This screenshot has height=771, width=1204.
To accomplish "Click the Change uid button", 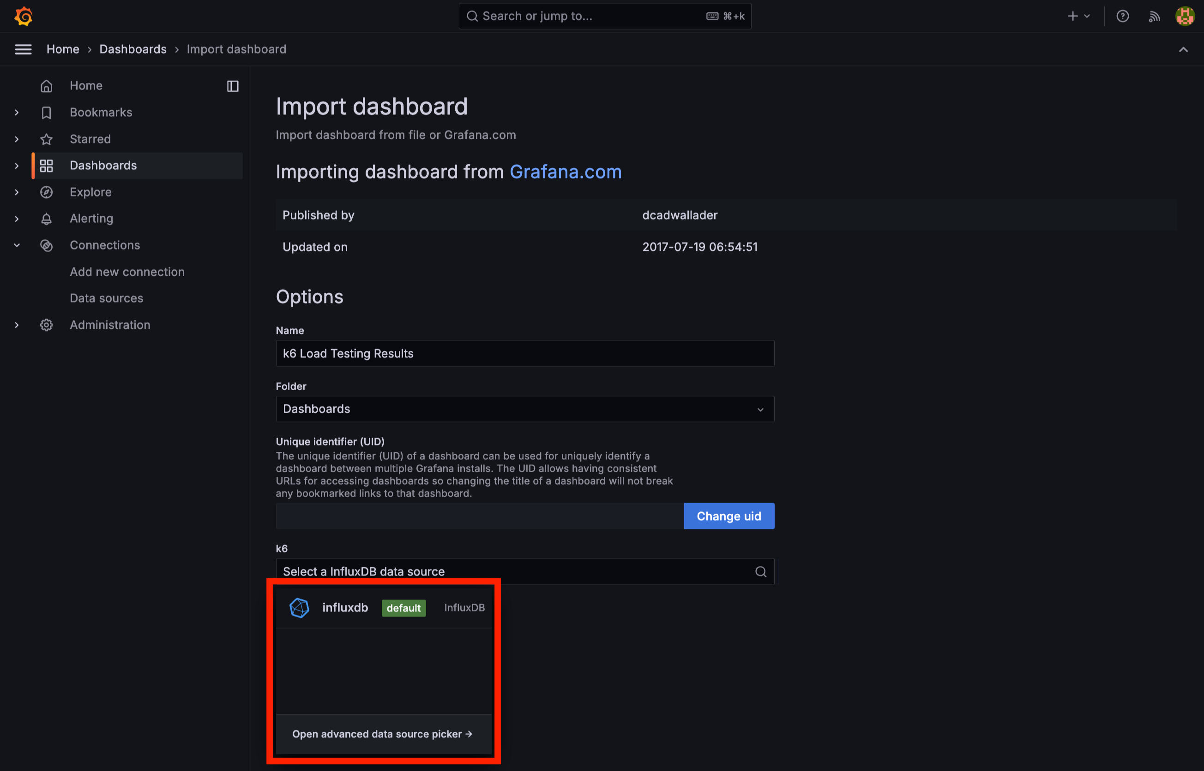I will tap(728, 516).
